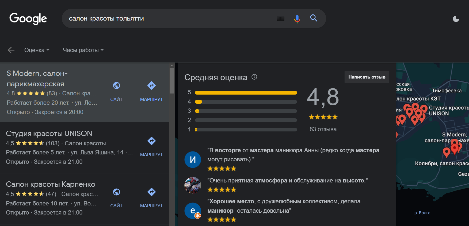
Task: Click the Тимофеевка map label
Action: pos(447,91)
